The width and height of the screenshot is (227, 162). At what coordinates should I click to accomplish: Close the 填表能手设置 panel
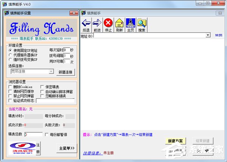click(74, 13)
